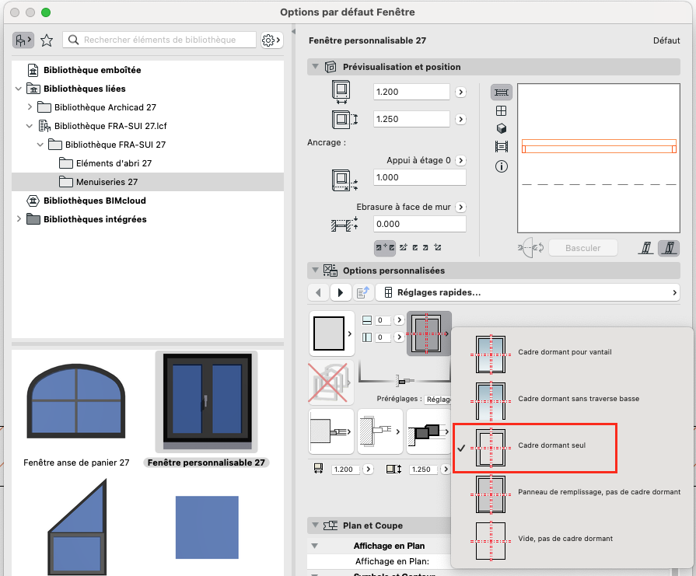Select Bibliothèques BIMcloud in the tree

pos(95,201)
